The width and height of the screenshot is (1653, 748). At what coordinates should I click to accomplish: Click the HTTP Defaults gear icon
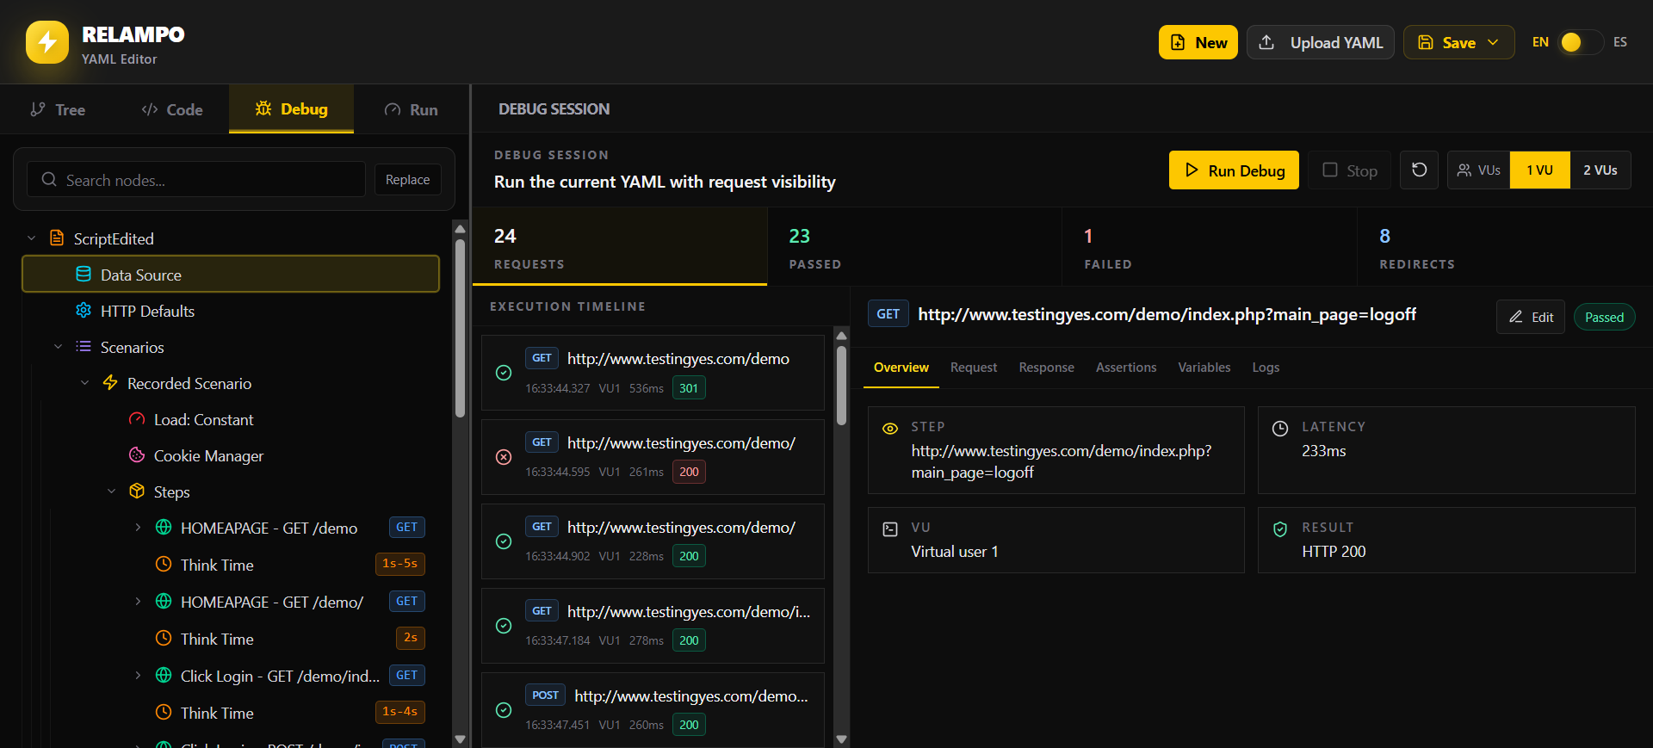pos(84,311)
